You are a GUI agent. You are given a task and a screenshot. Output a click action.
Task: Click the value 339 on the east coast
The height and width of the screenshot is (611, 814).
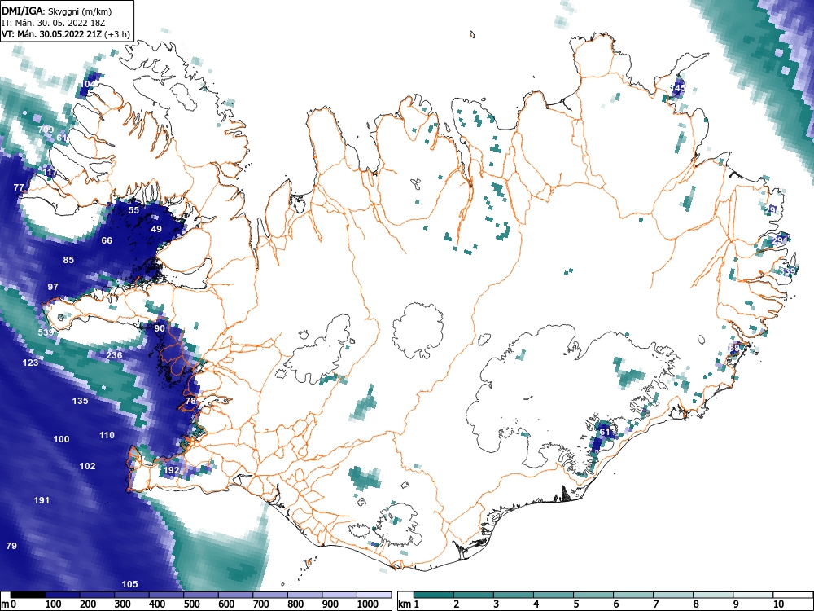click(x=788, y=271)
